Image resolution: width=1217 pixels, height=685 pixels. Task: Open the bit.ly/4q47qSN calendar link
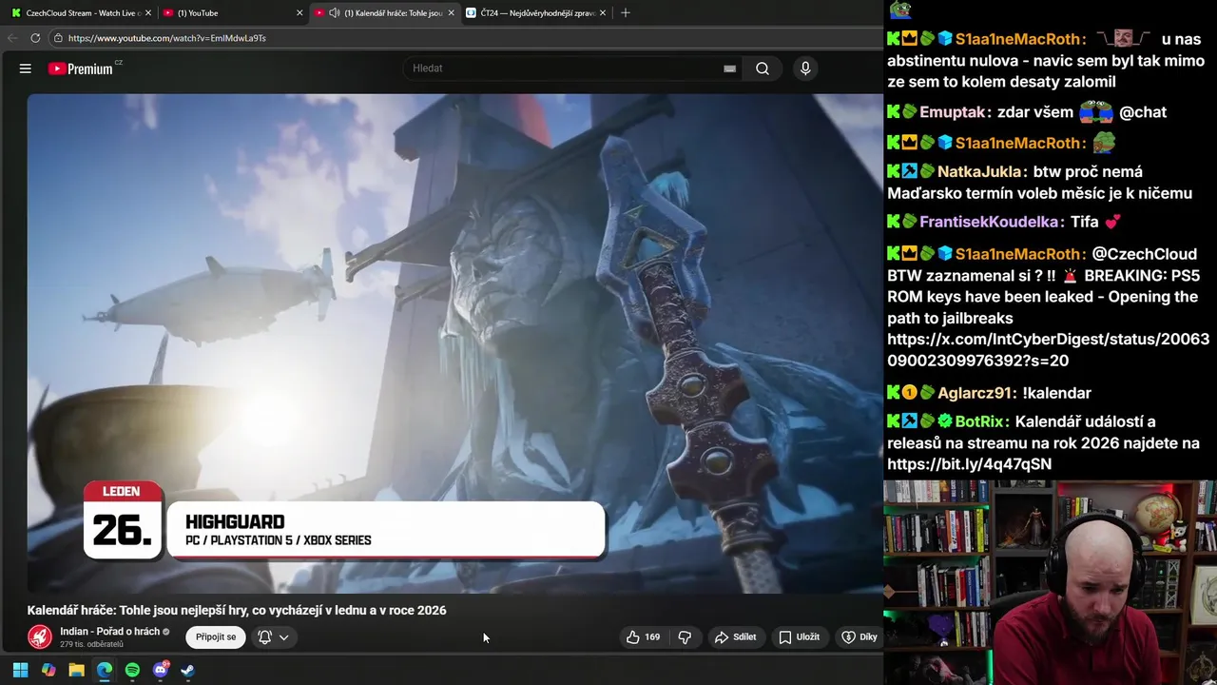[x=969, y=464]
